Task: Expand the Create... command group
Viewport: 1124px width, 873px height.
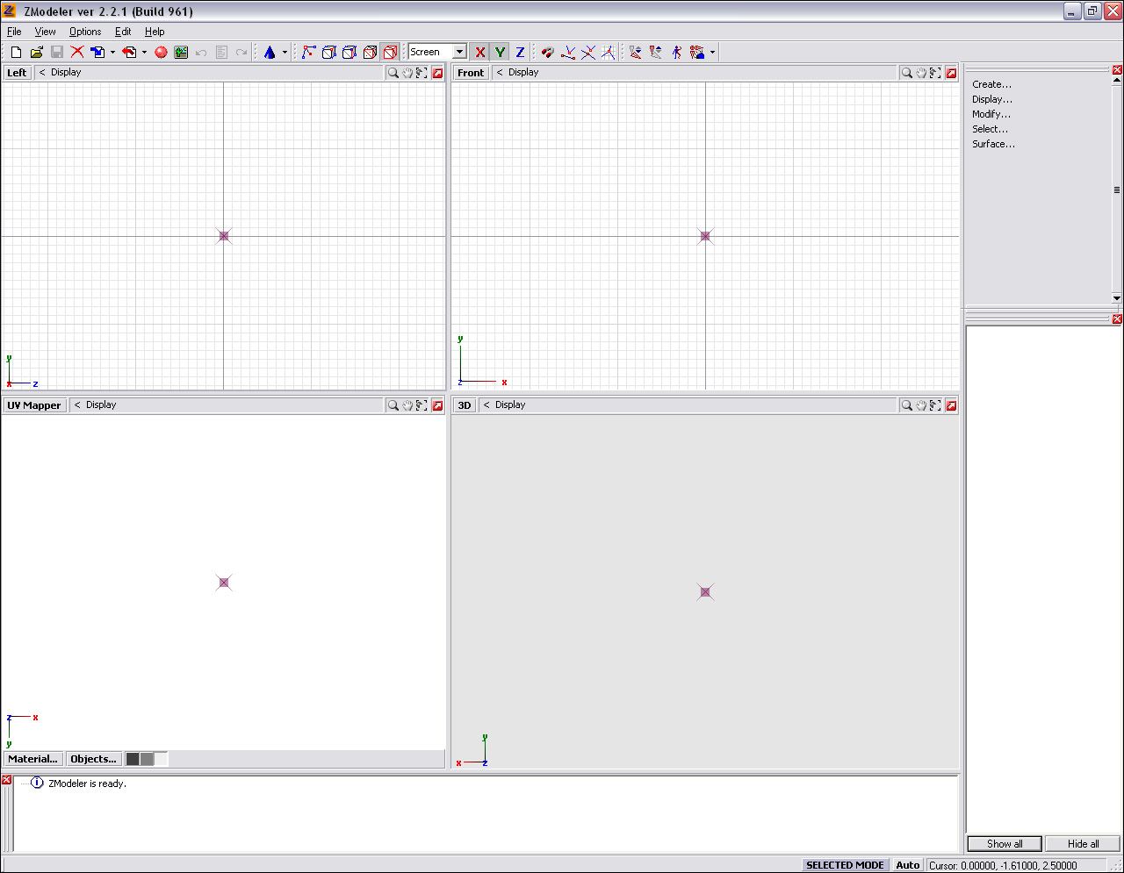Action: pyautogui.click(x=991, y=84)
